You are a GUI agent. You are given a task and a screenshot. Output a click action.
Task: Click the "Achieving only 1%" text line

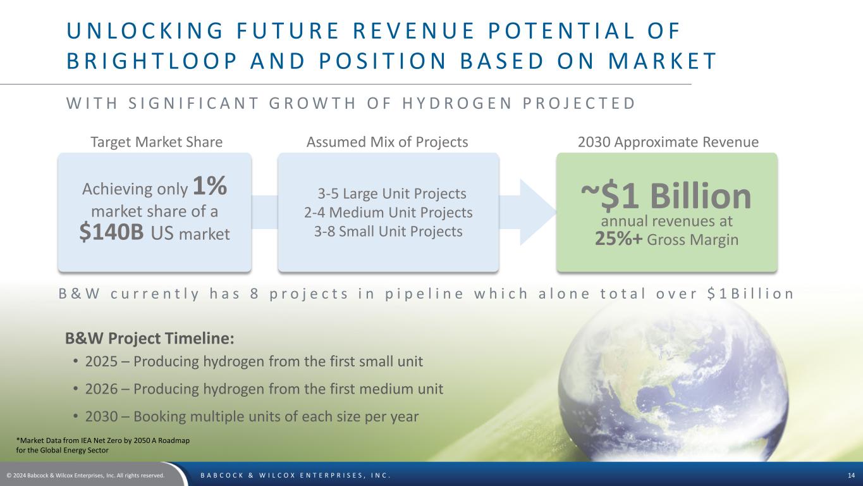pyautogui.click(x=155, y=187)
